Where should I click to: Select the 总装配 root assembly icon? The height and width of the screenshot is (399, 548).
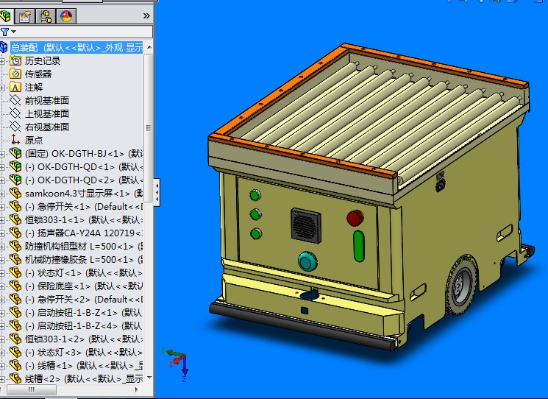coord(4,47)
